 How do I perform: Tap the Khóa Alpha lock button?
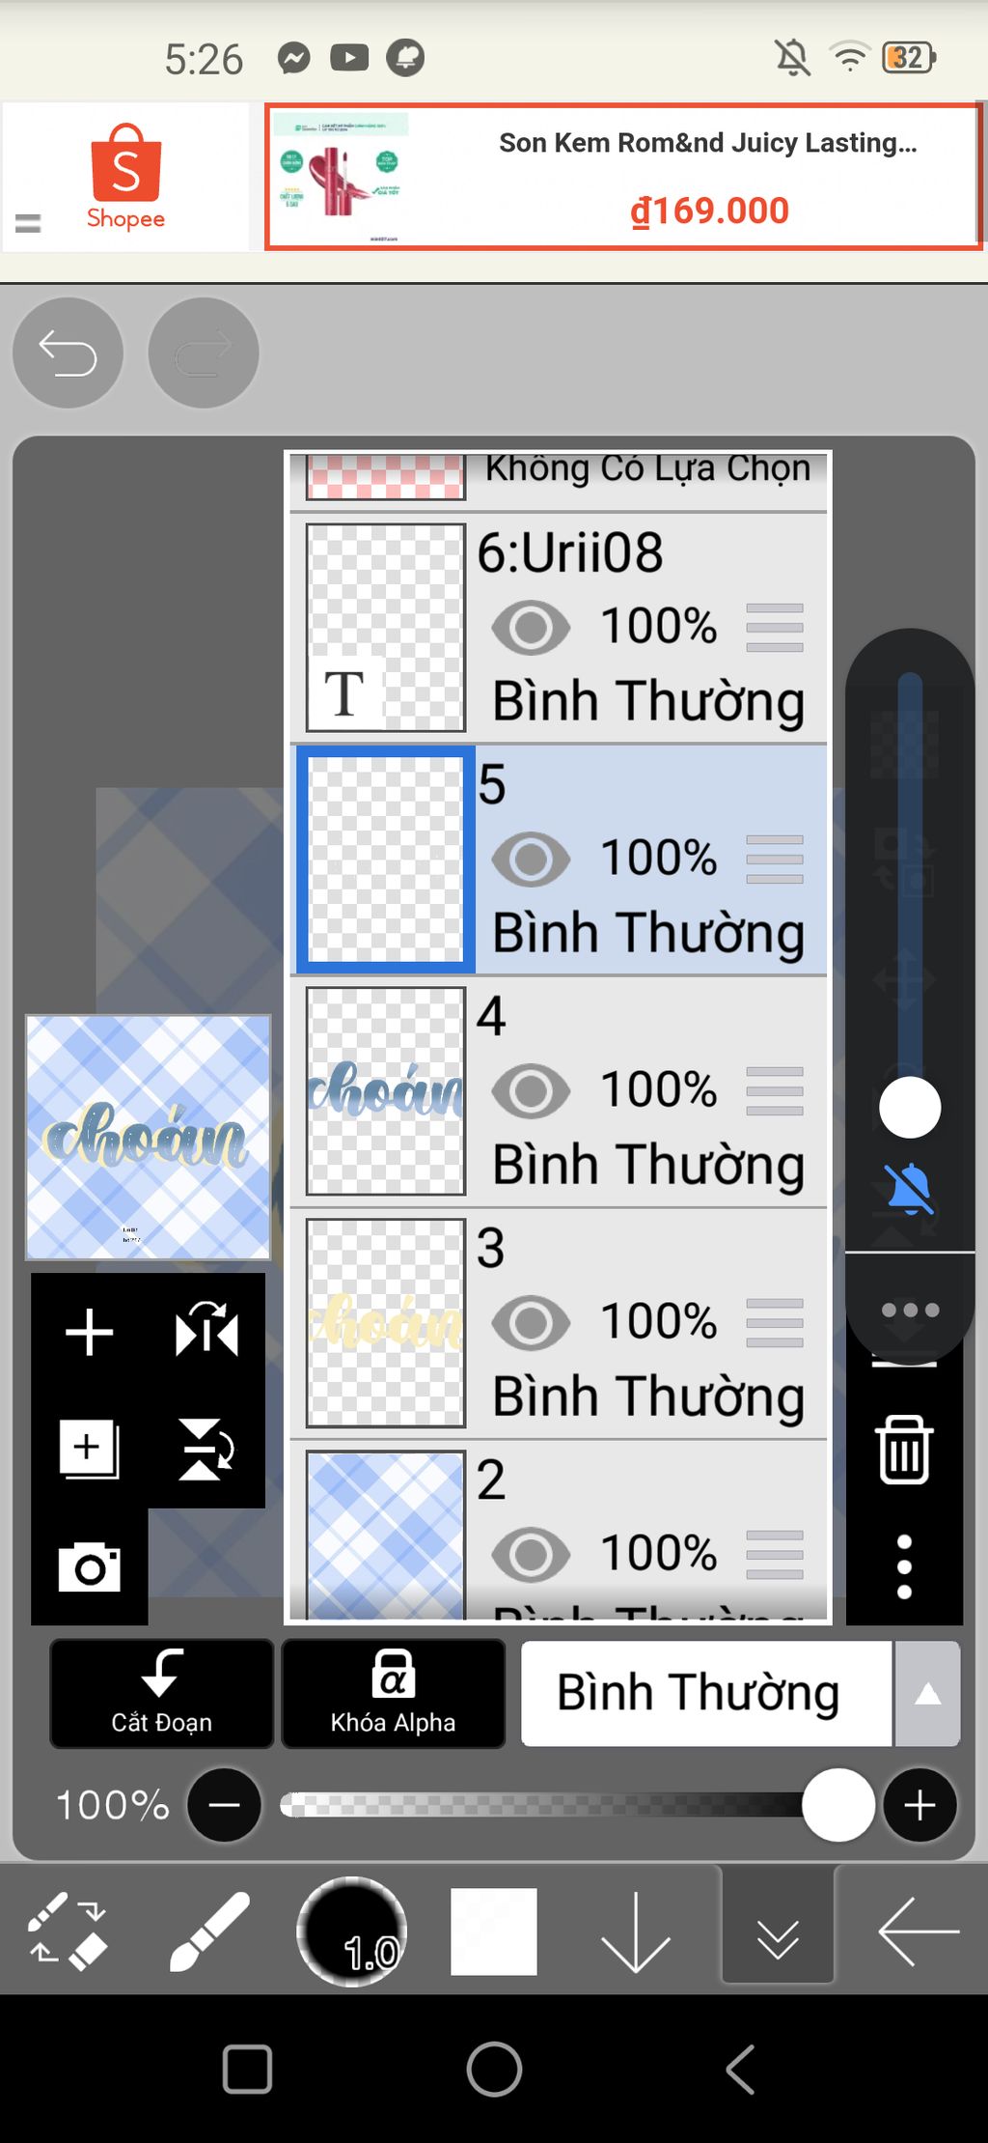pyautogui.click(x=393, y=1694)
